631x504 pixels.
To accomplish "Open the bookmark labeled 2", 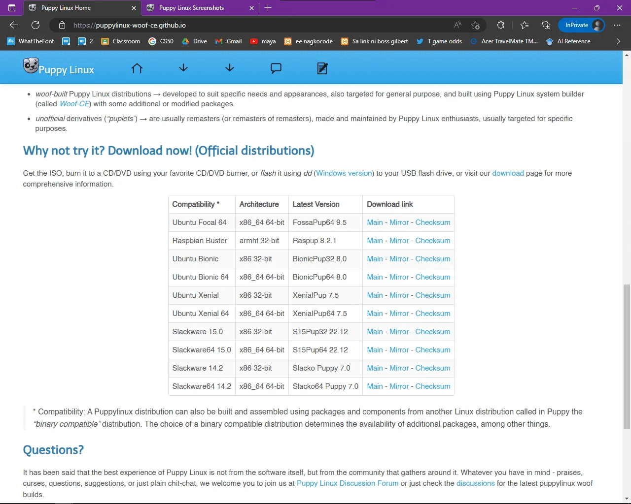I will [x=85, y=41].
